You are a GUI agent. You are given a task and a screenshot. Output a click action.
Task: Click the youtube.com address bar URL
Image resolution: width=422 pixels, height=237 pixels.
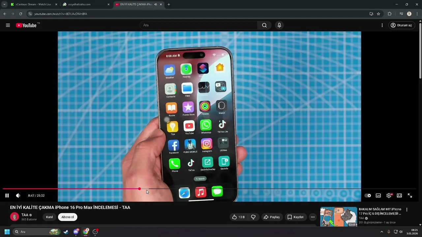pyautogui.click(x=61, y=14)
